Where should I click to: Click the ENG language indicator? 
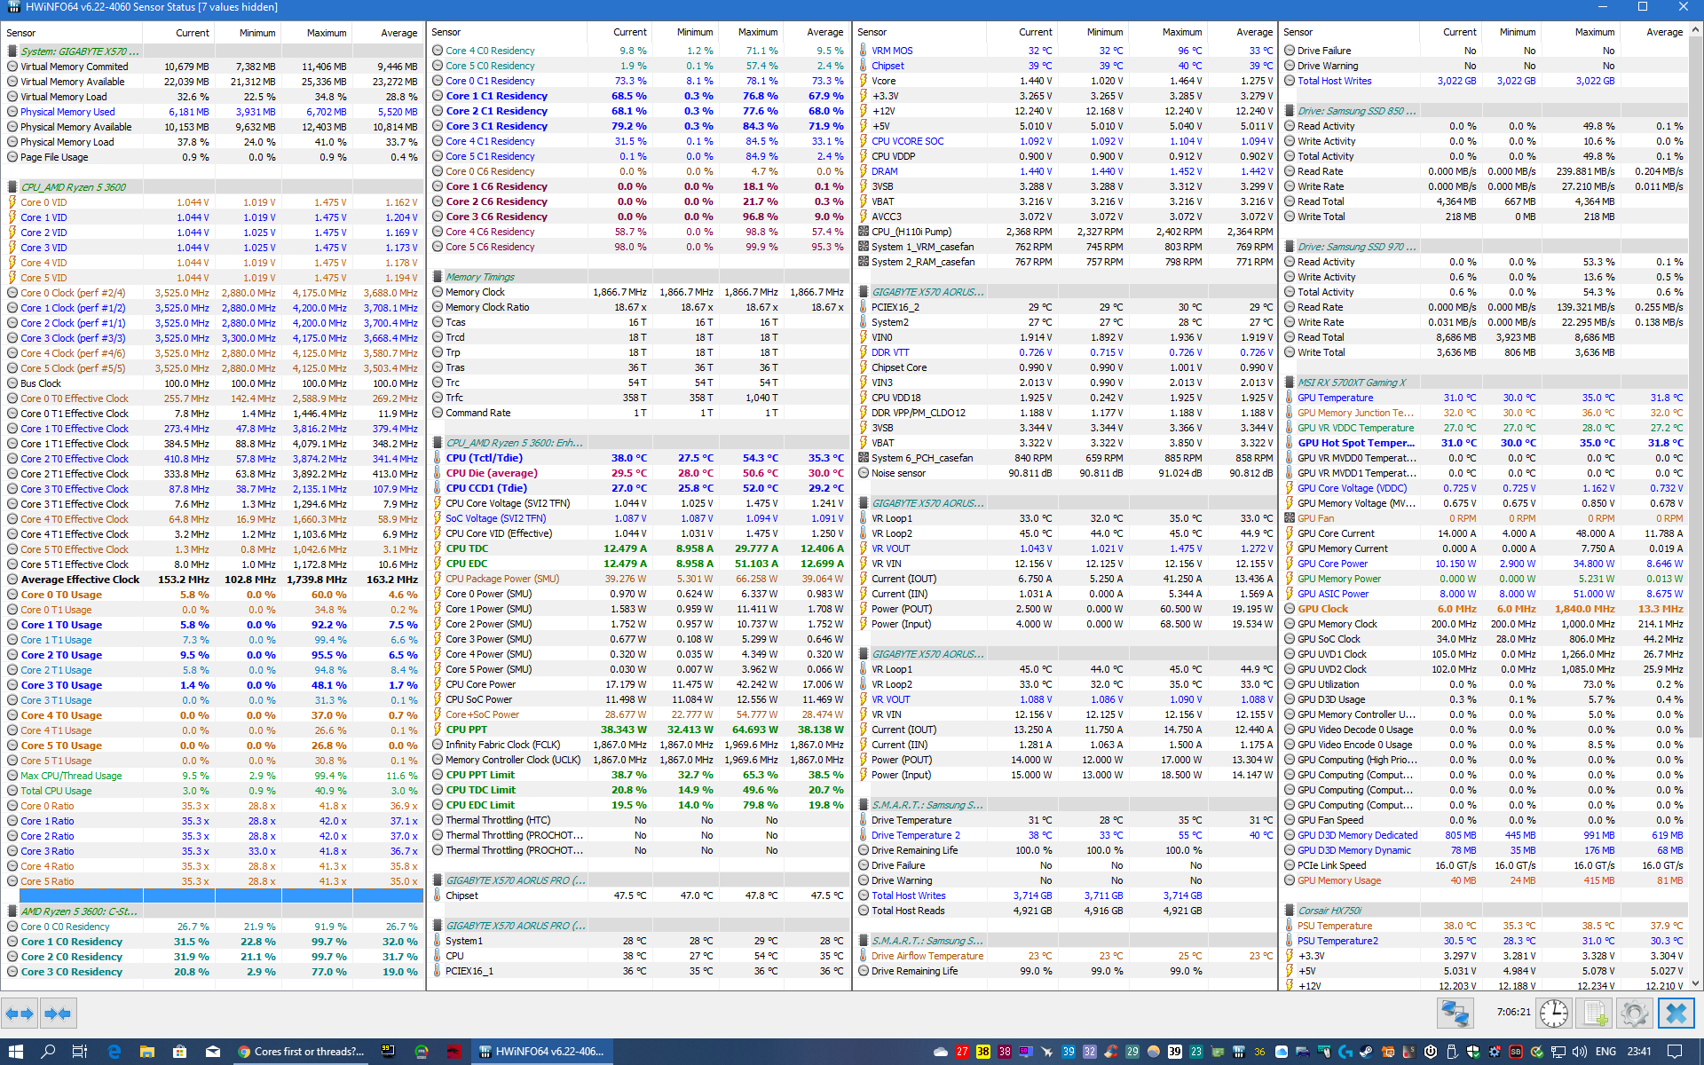click(1605, 1051)
